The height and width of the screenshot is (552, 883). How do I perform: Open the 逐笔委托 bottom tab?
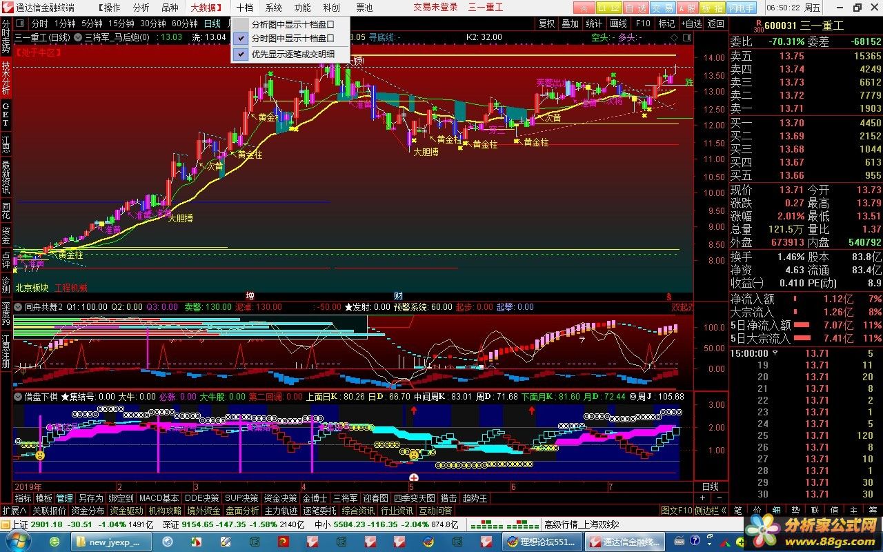tap(320, 511)
